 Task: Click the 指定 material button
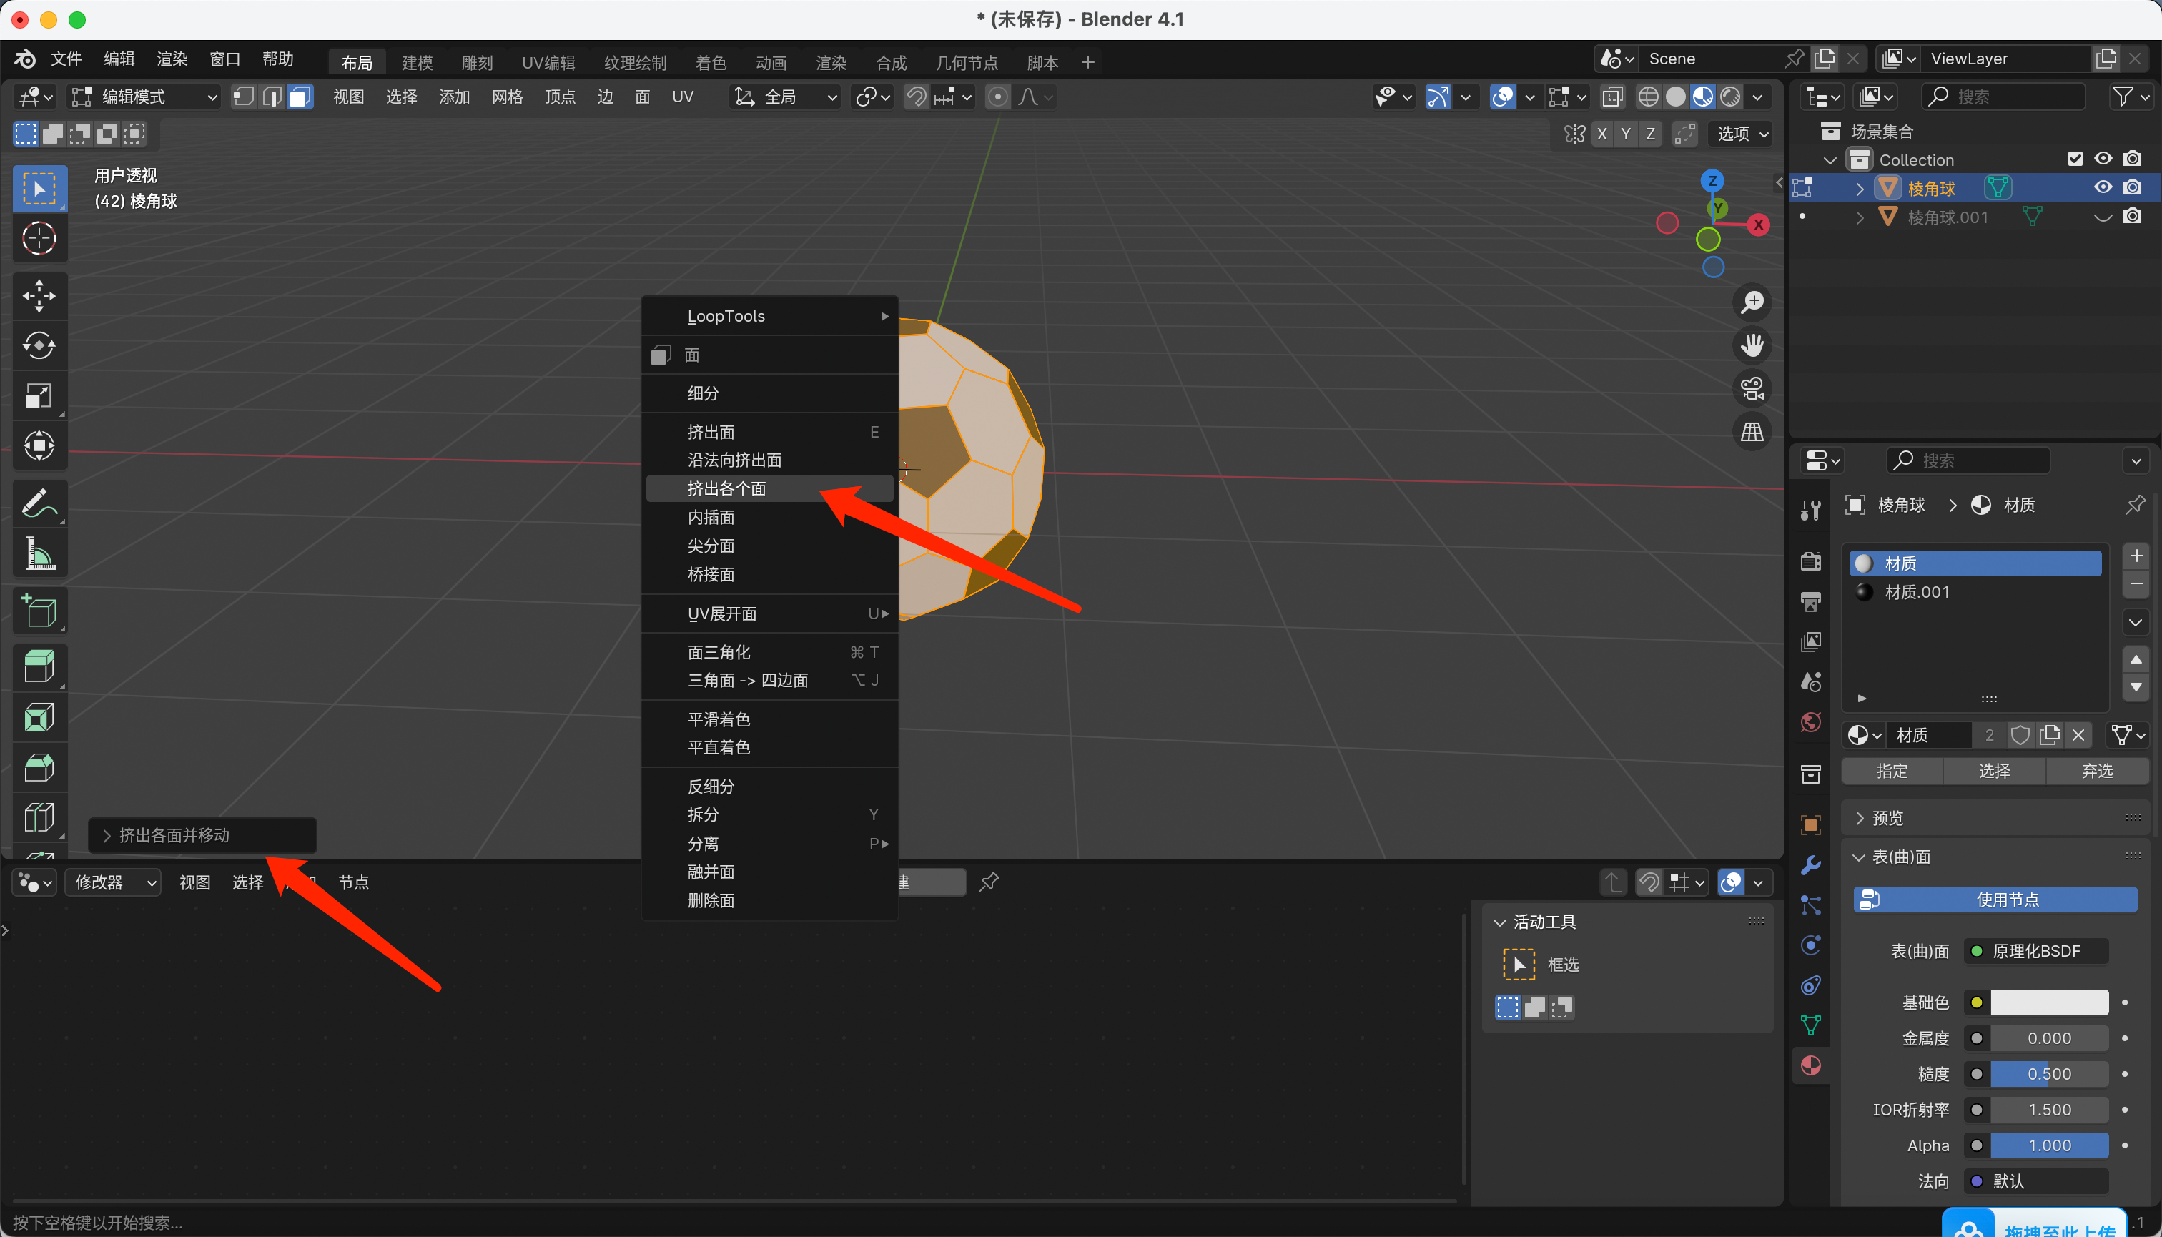1892,771
